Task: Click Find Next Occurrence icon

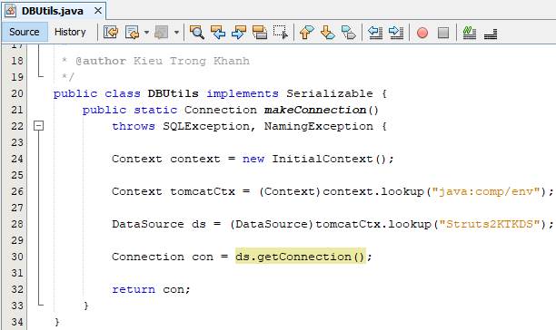Action: click(239, 33)
